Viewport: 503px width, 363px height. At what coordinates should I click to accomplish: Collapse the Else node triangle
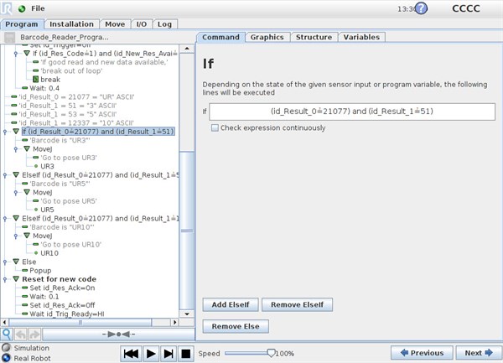click(x=16, y=262)
